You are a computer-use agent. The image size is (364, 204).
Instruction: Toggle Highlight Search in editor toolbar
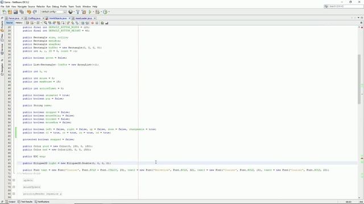(x=59, y=23)
